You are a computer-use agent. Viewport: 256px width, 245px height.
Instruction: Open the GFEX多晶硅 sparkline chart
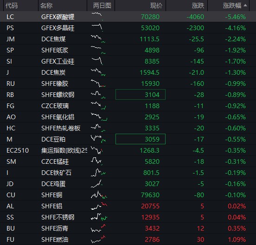(x=97, y=27)
